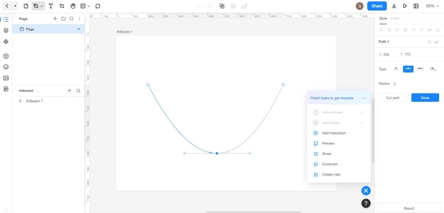
Task: Toggle visibility eye icon for Path 1
Action: point(429,41)
